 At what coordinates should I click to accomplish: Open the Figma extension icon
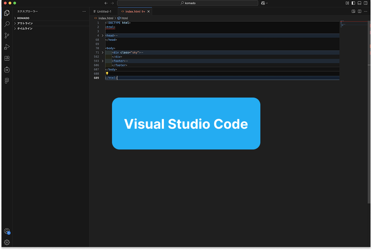7,81
